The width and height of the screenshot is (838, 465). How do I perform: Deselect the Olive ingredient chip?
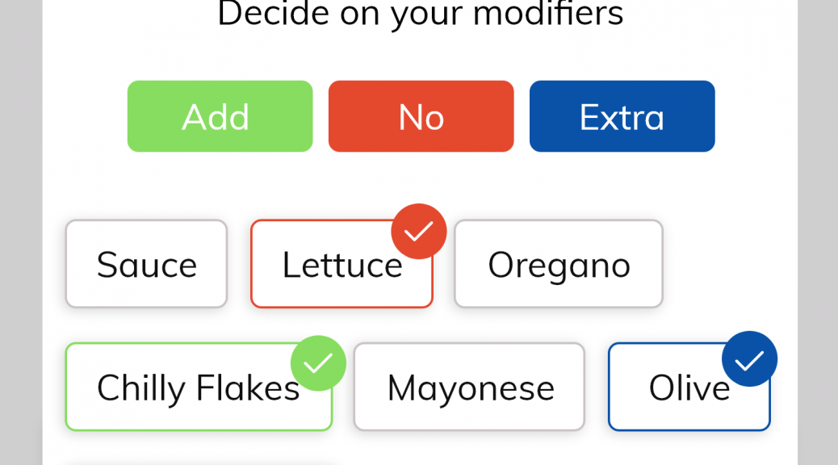[x=689, y=387]
